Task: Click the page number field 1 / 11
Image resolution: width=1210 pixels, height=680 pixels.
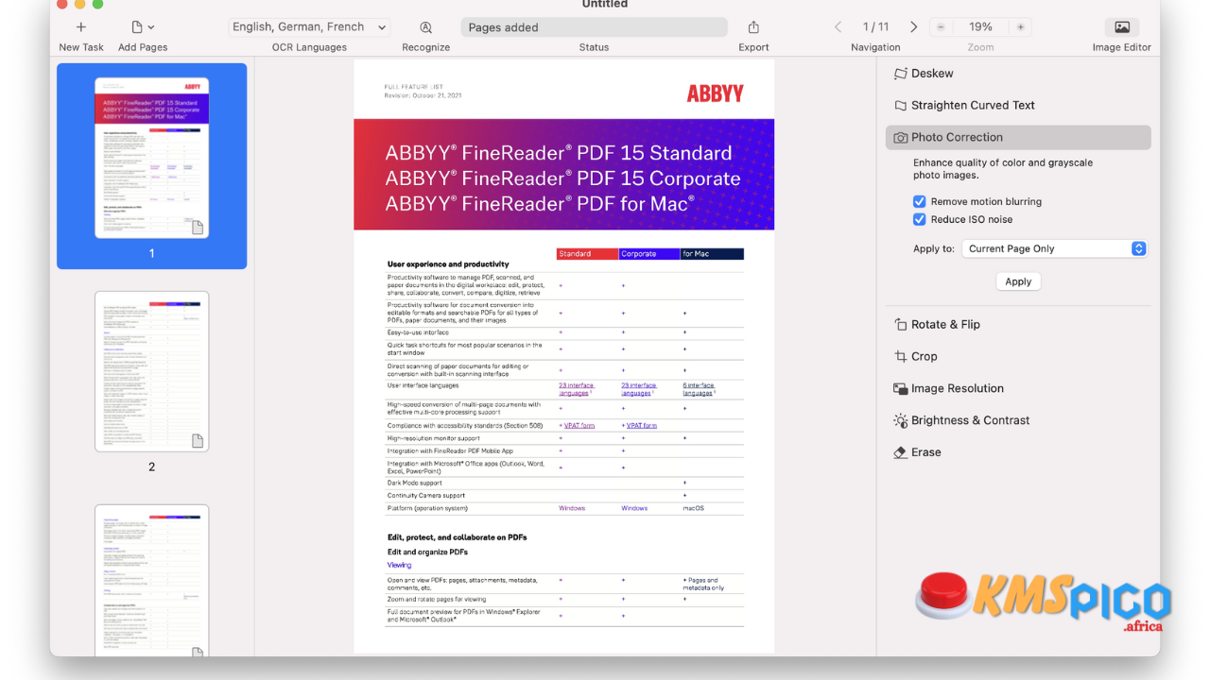Action: (875, 27)
